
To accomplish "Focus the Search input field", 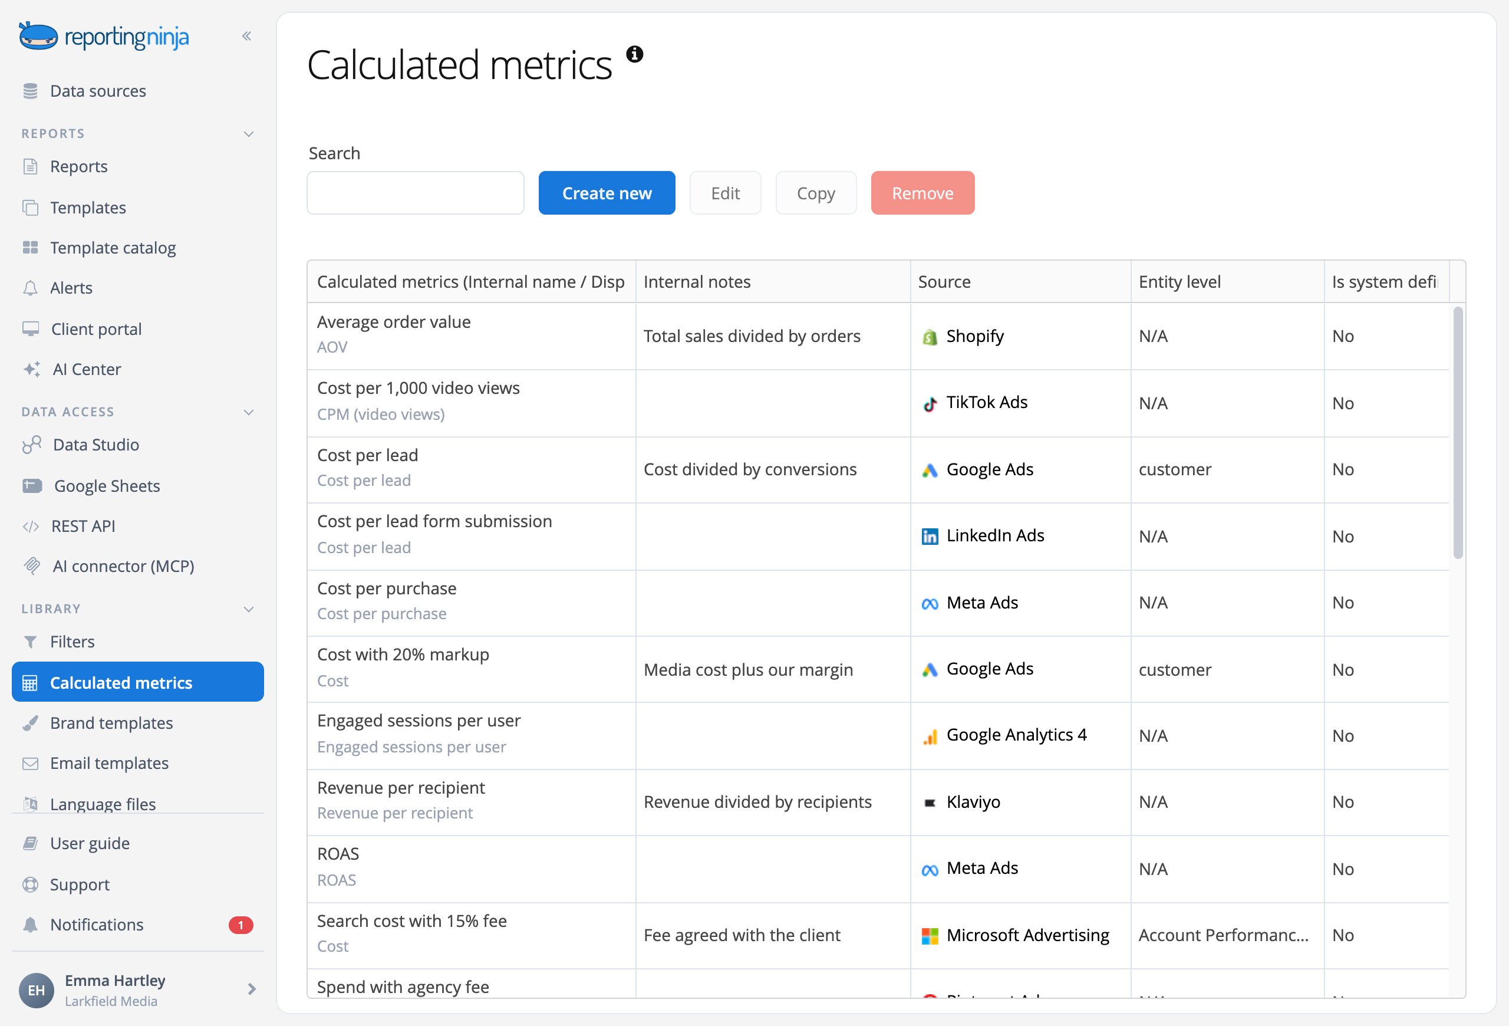I will pos(416,193).
